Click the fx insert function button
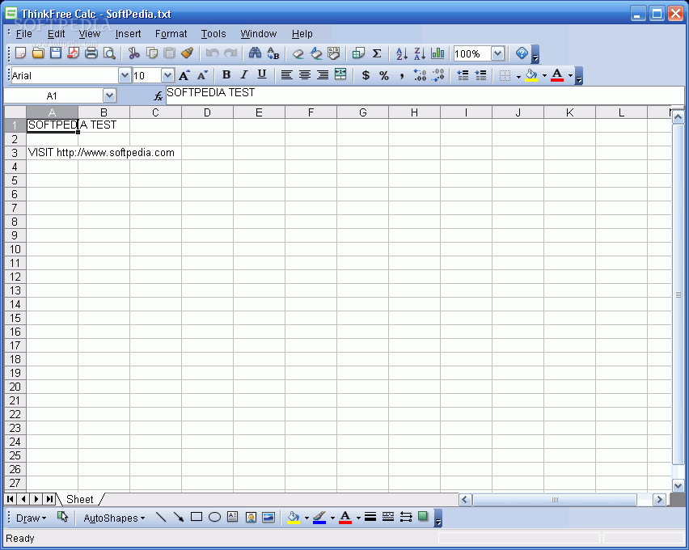Viewport: 689px width, 550px height. point(158,95)
